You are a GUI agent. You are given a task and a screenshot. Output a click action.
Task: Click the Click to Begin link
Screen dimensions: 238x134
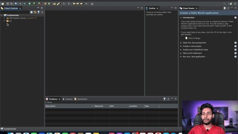click(194, 38)
